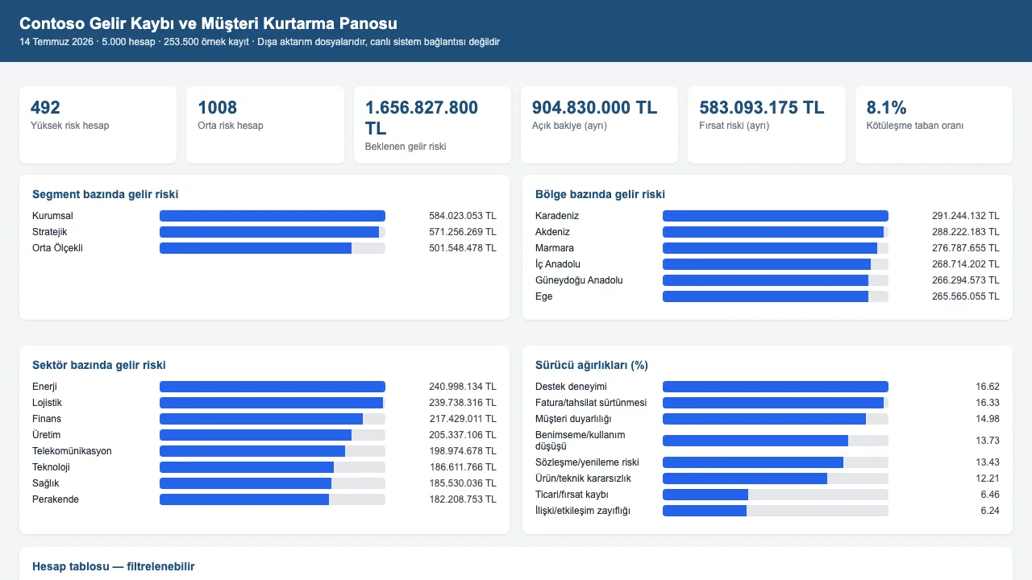The height and width of the screenshot is (580, 1032).
Task: Click the 492 high-risk accounts value
Action: click(x=45, y=107)
